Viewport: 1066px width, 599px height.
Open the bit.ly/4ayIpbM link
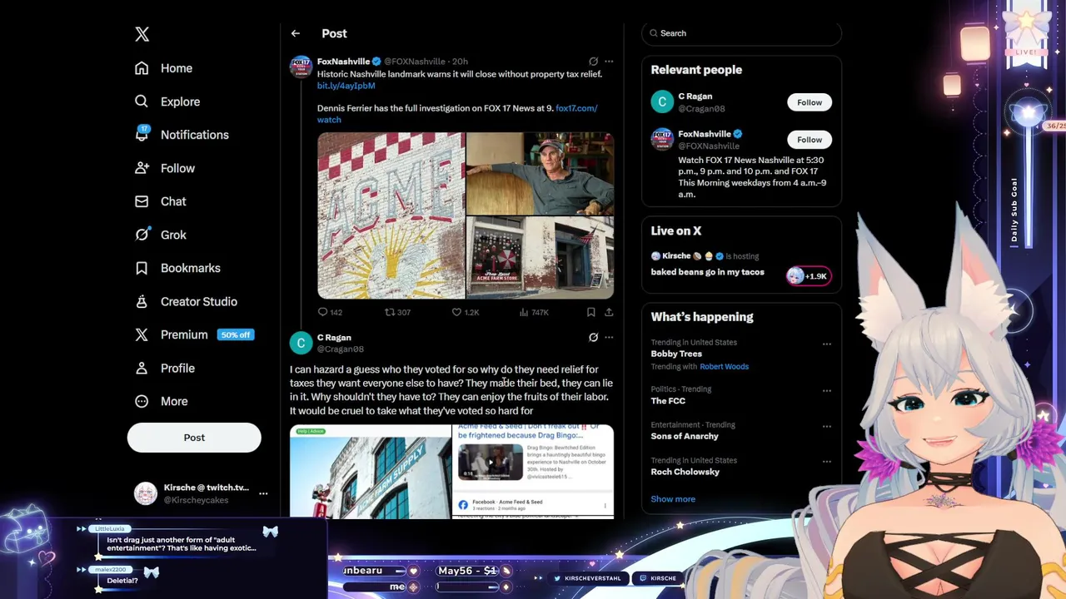pos(346,86)
